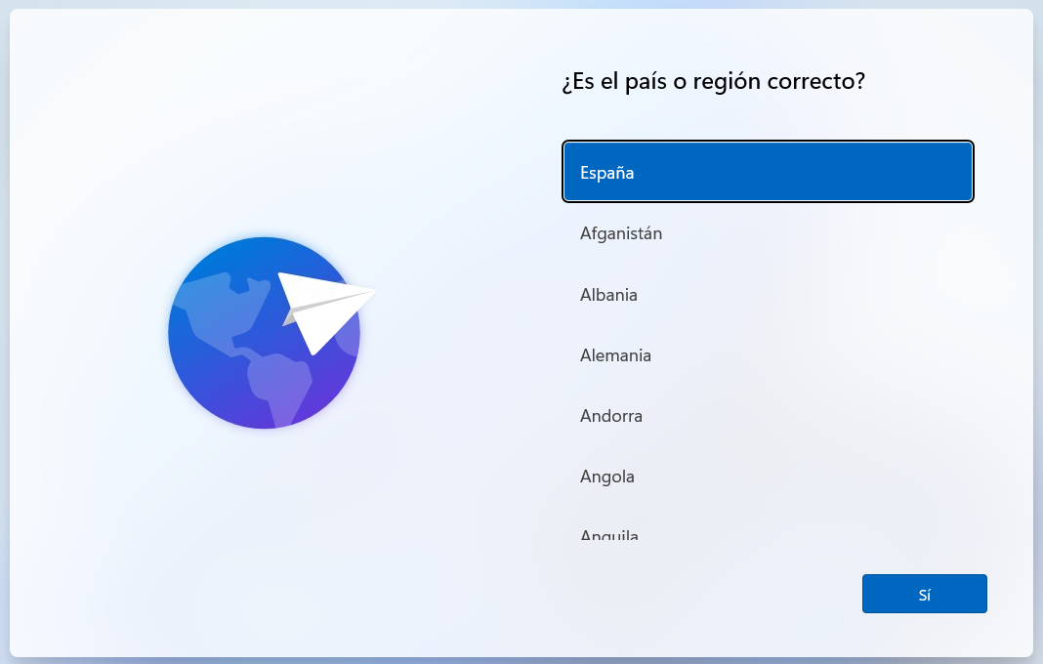Click the word 'correcto?' in the heading
The image size is (1043, 664).
(816, 81)
